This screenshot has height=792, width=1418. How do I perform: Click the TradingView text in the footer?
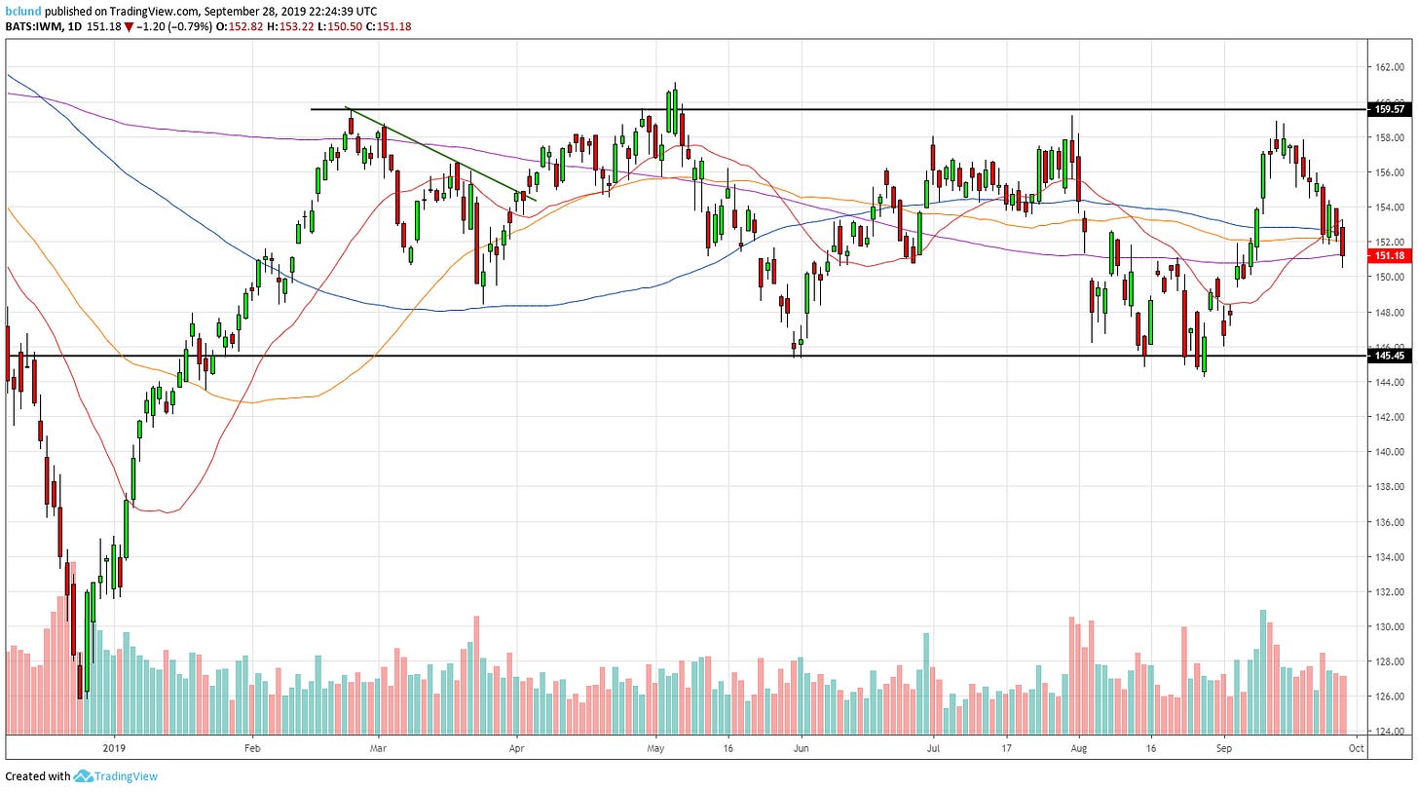coord(126,776)
